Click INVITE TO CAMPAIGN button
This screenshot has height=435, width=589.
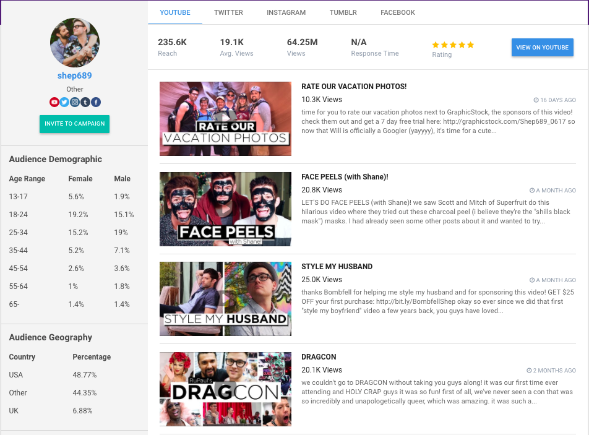[x=74, y=124]
